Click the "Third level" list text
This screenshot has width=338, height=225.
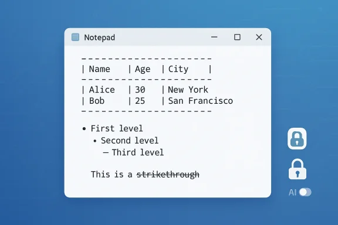[138, 152]
